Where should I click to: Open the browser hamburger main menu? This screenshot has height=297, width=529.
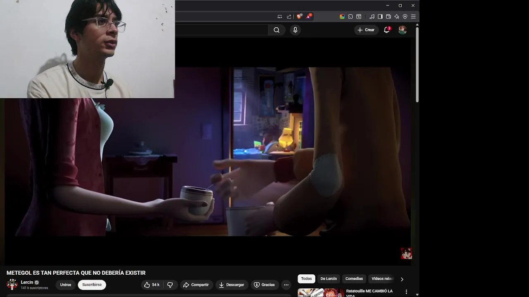[413, 16]
